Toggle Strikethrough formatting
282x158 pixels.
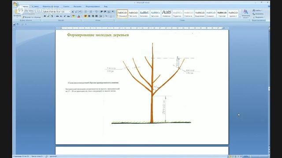57,16
